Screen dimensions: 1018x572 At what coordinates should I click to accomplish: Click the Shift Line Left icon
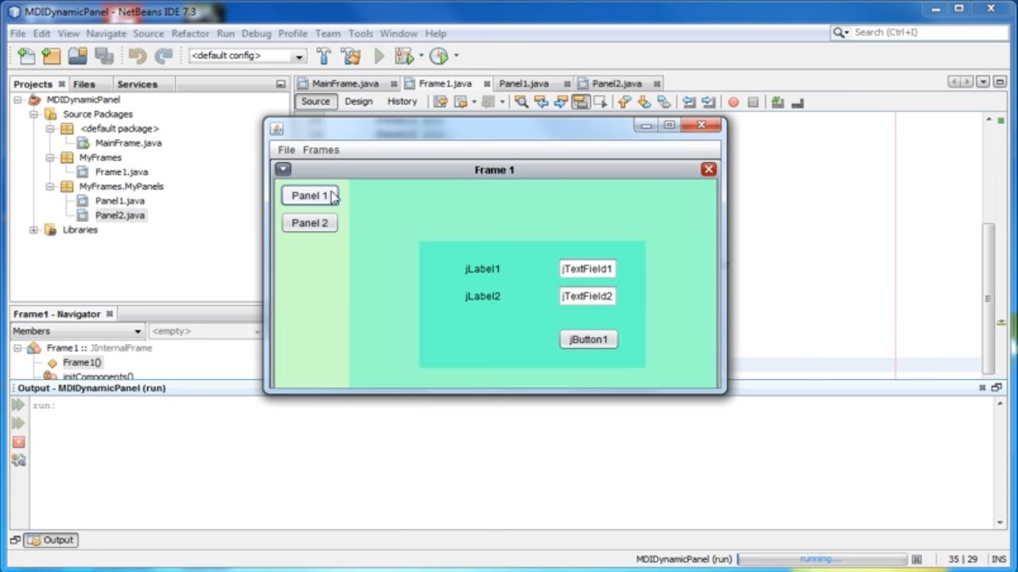coord(689,102)
